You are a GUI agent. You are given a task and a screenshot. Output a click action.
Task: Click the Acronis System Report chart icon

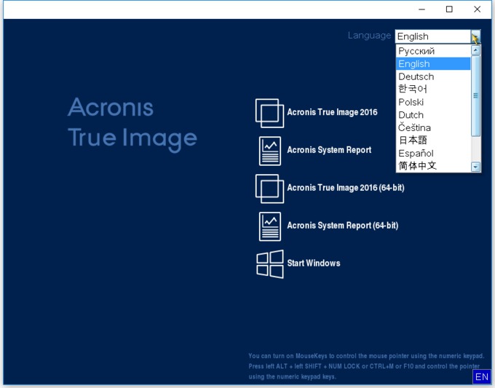tap(269, 151)
